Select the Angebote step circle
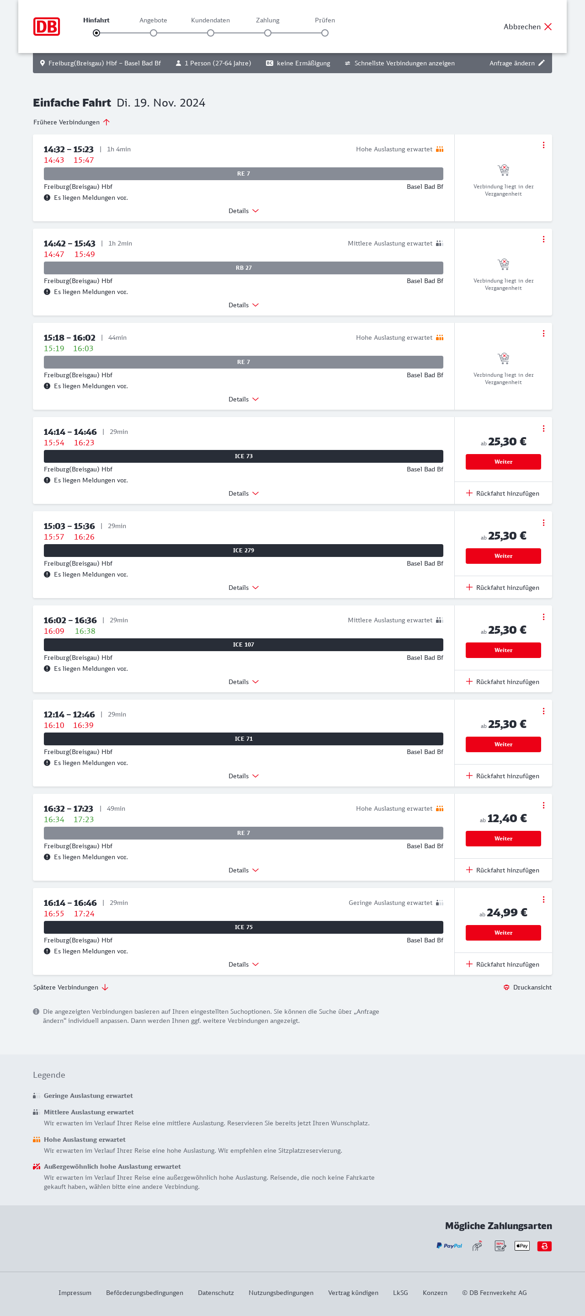This screenshot has width=585, height=1316. click(153, 33)
